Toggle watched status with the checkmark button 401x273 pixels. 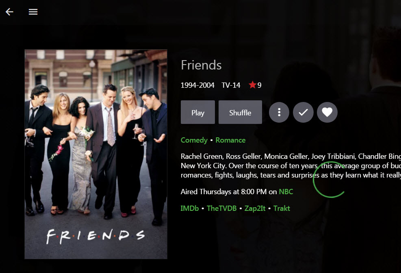[x=303, y=112]
